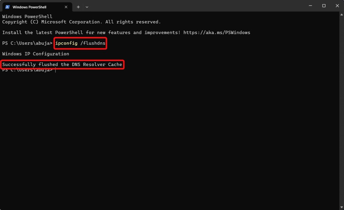Image resolution: width=344 pixels, height=210 pixels.
Task: Click the PowerShell icon on the tab
Action: coord(7,7)
